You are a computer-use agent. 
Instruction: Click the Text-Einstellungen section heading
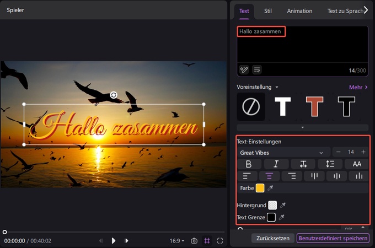pyautogui.click(x=259, y=142)
